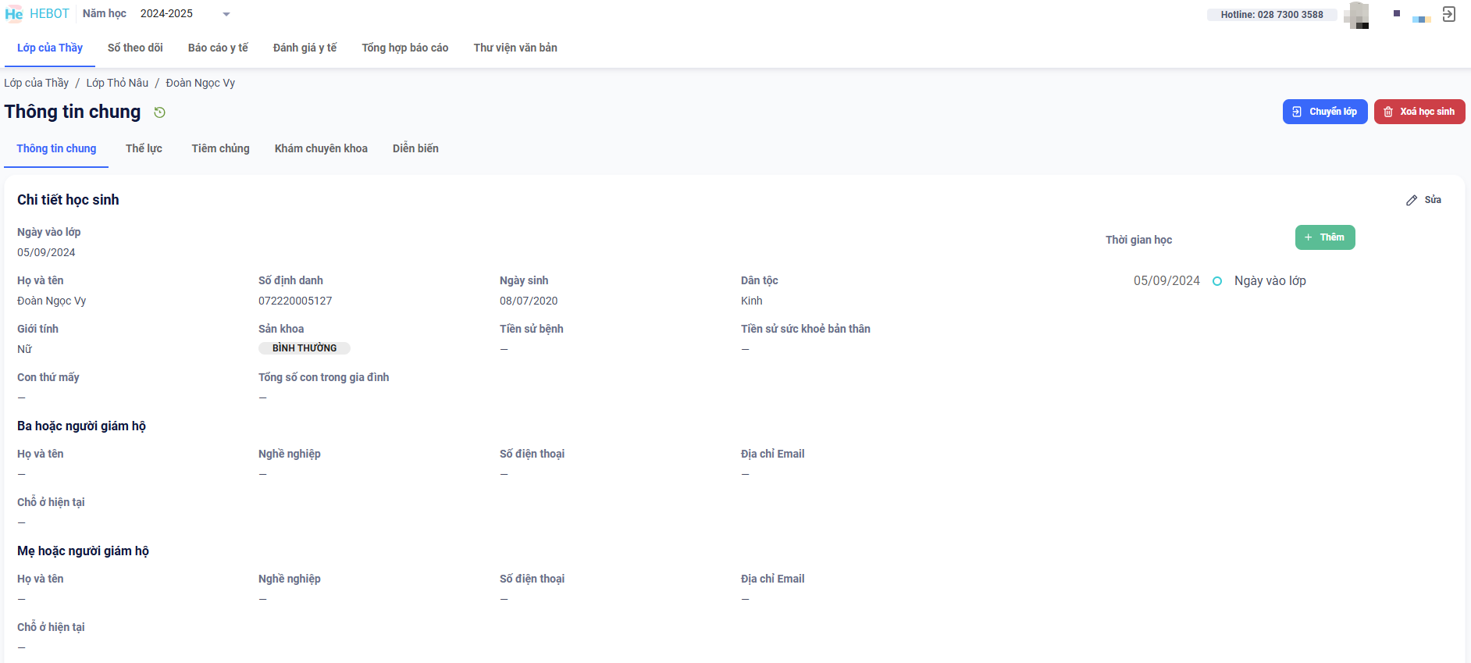Image resolution: width=1471 pixels, height=663 pixels.
Task: Select the Khám chuyên khoa tab
Action: [x=321, y=148]
